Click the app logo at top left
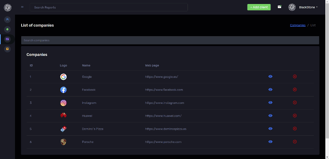 click(8, 7)
